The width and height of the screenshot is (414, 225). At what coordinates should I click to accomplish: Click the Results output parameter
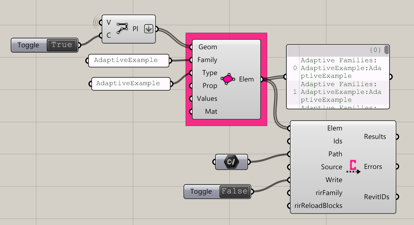pos(375,136)
